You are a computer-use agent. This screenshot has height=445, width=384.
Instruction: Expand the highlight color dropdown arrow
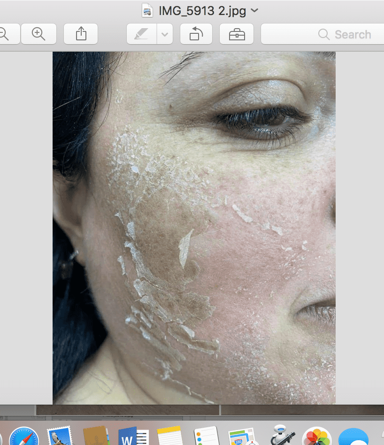pos(165,34)
